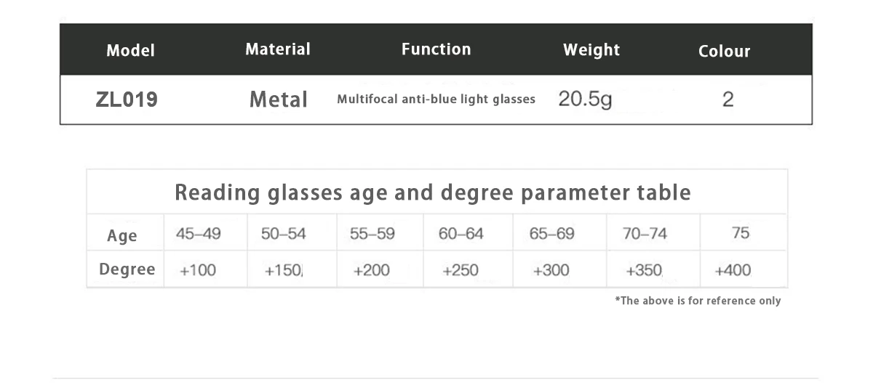The image size is (873, 390).
Task: Select the +100 degree cell
Action: click(x=198, y=270)
